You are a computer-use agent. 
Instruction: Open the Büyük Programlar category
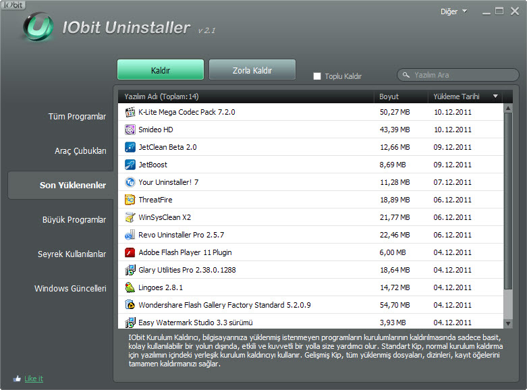[74, 220]
